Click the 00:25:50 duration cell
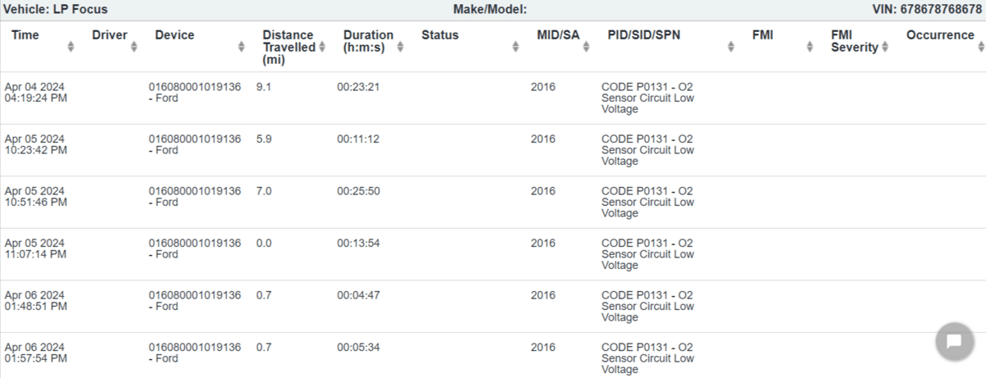This screenshot has height=378, width=986. (x=358, y=191)
